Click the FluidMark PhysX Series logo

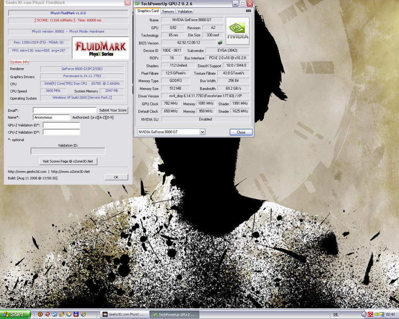click(101, 48)
